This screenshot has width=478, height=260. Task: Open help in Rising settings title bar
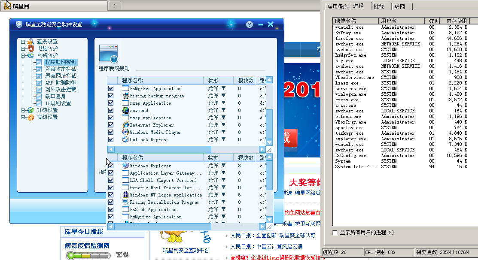click(x=250, y=24)
